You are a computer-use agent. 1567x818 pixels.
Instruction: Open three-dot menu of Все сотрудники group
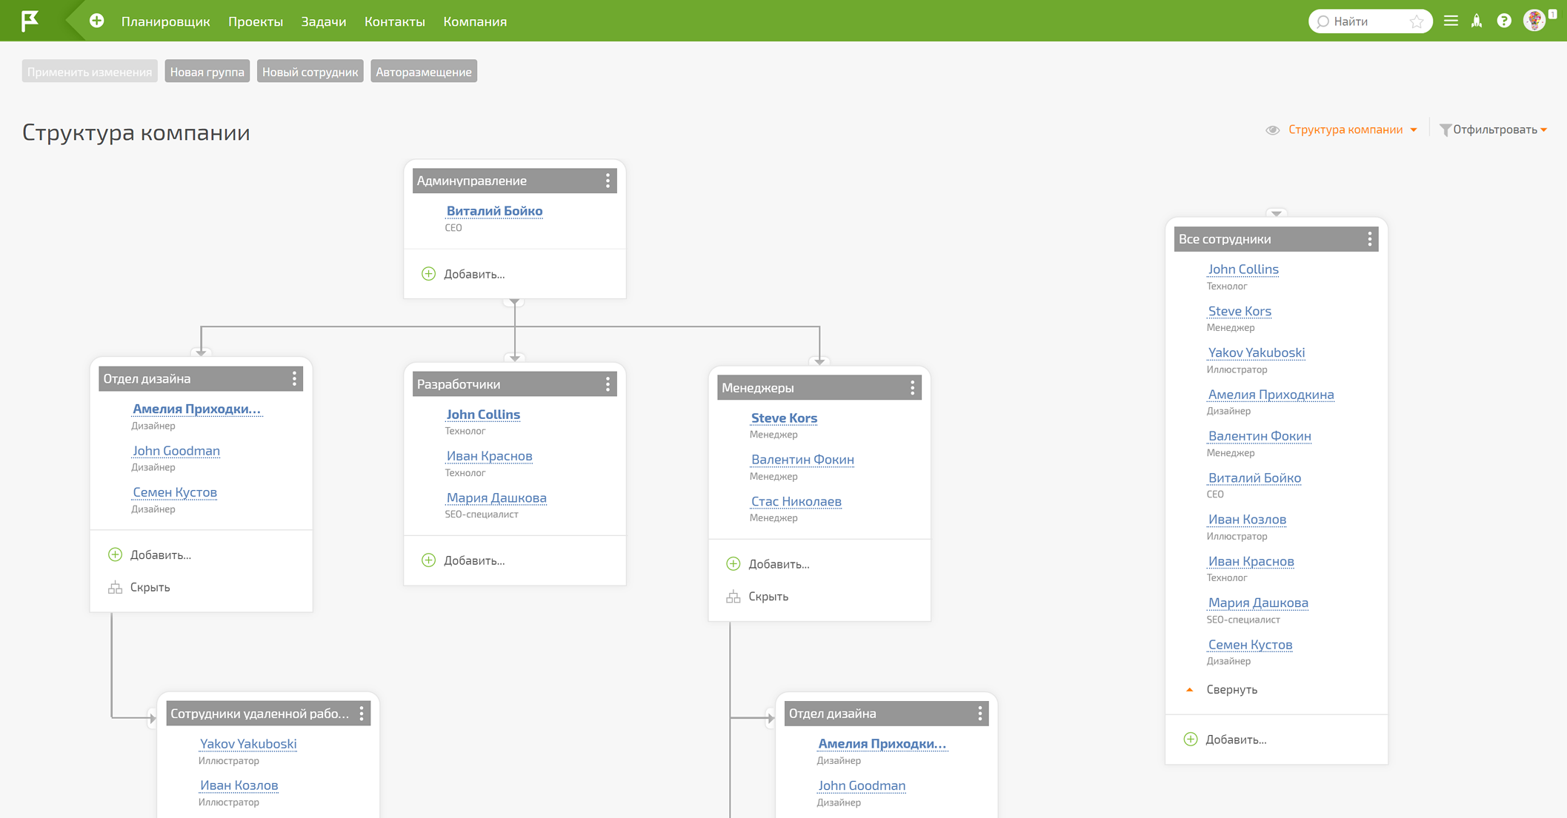click(x=1369, y=239)
